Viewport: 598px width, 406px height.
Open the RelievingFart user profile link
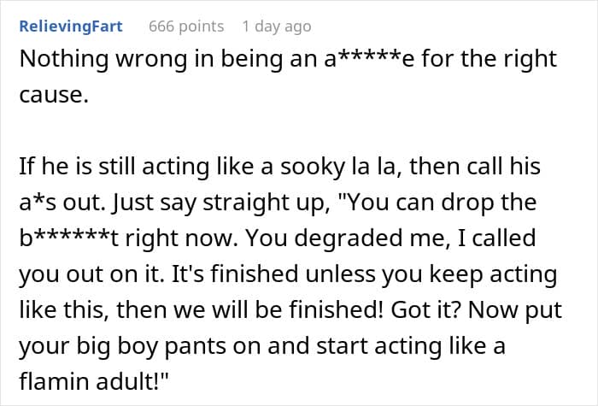[71, 26]
